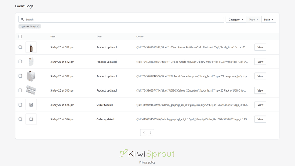Click the Event Logs heading
The image size is (295, 166).
[x=24, y=6]
